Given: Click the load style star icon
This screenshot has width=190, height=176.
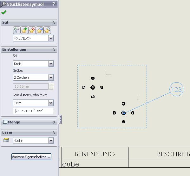Looking at the screenshot, I should 47,30.
